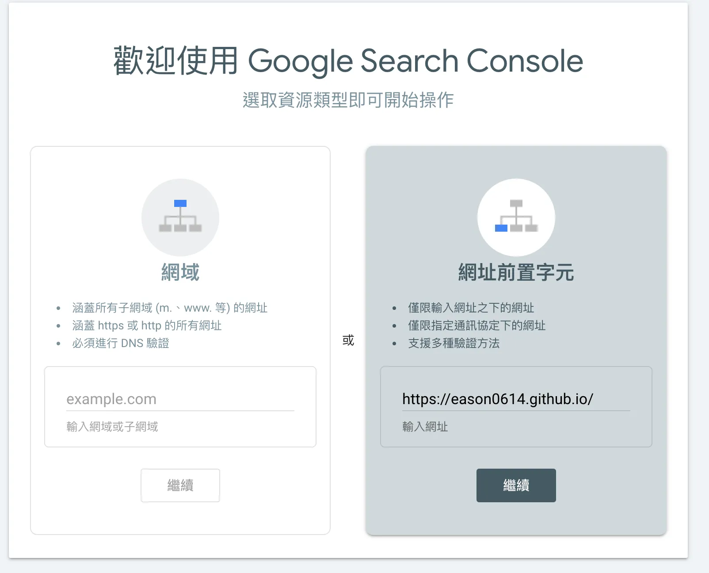Click the 必須進行 DNS 驗證 bullet item
This screenshot has height=573, width=709.
coord(122,343)
